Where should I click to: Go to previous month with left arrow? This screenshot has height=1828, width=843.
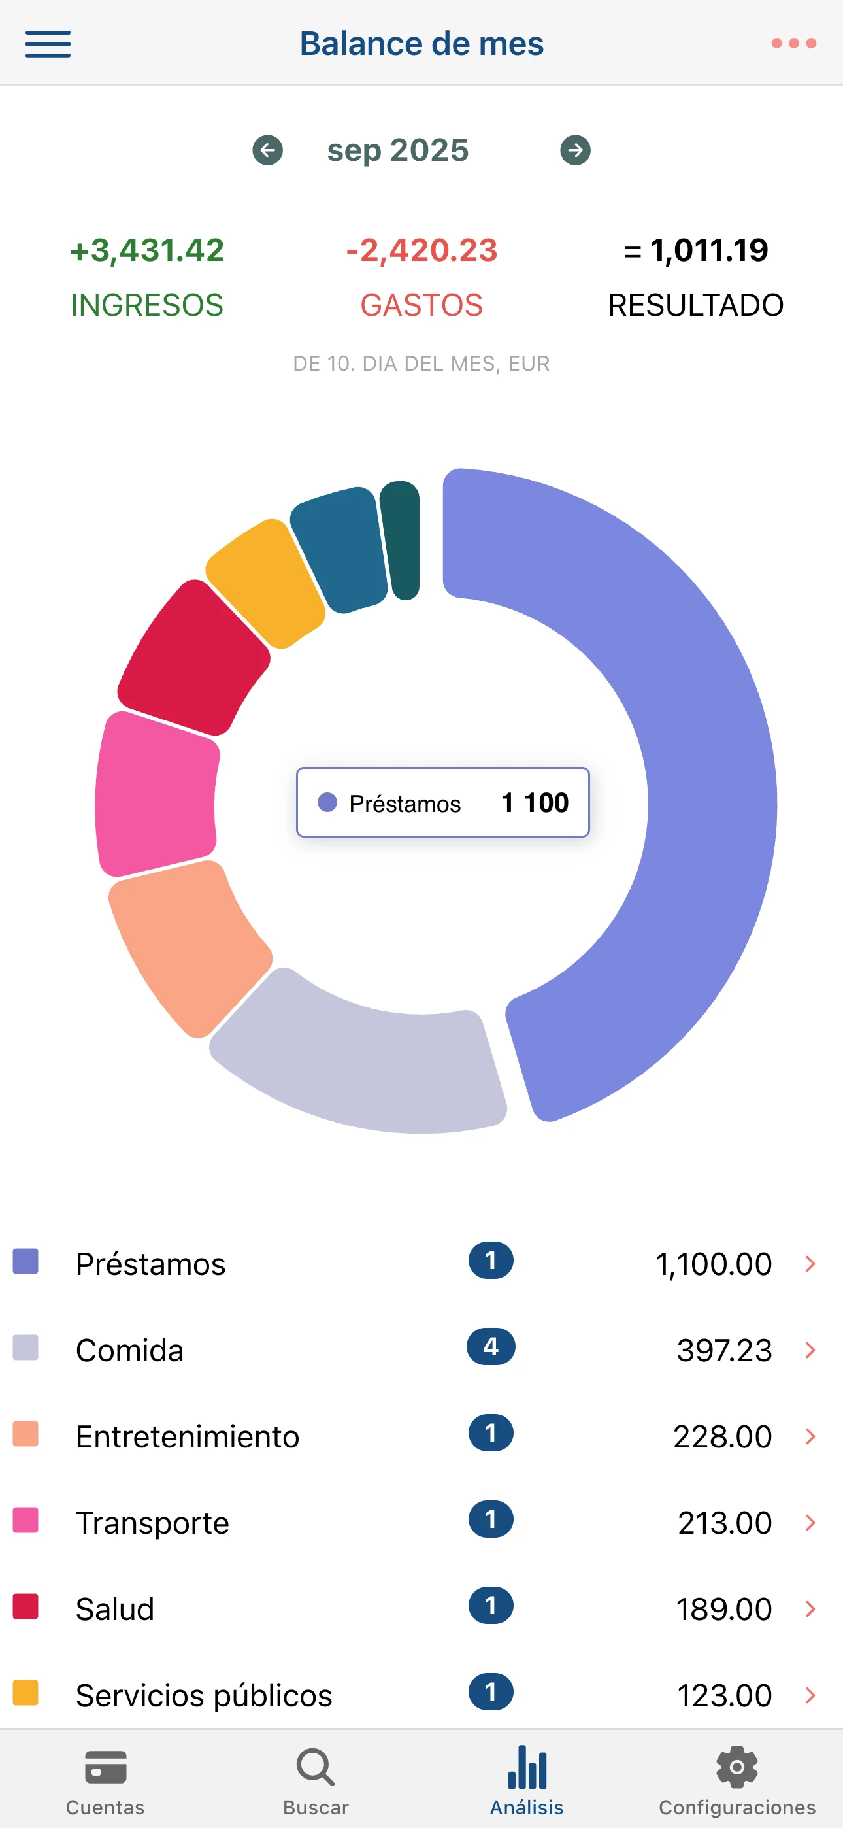pyautogui.click(x=267, y=150)
